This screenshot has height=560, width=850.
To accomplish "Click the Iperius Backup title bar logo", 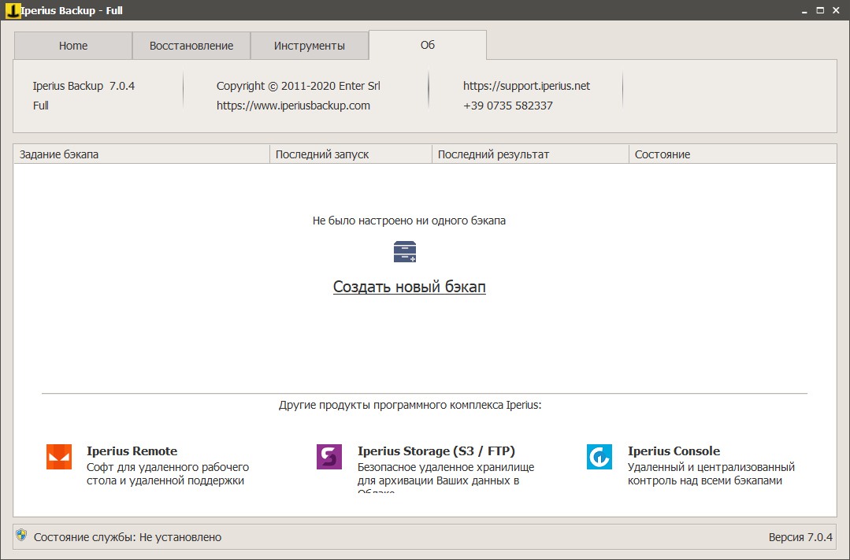I will pos(13,10).
